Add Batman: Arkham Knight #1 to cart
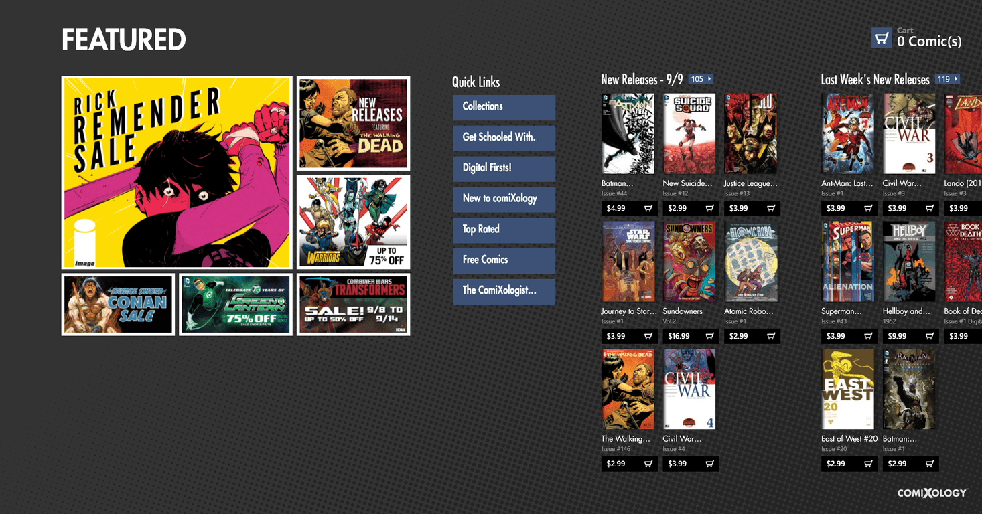The height and width of the screenshot is (514, 982). click(x=930, y=464)
